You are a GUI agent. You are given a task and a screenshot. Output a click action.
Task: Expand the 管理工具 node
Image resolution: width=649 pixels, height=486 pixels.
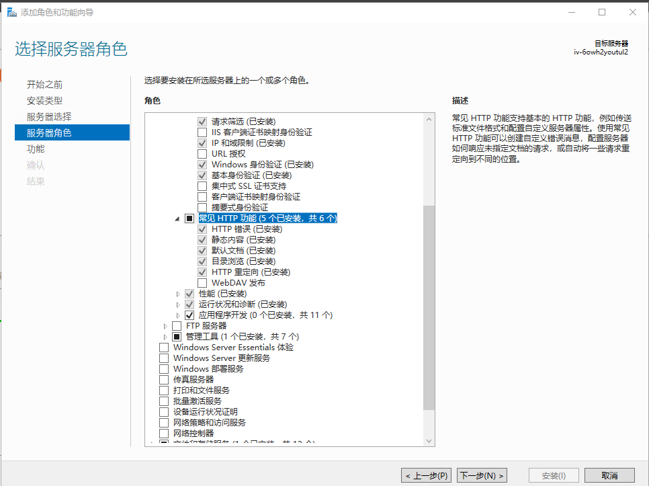click(x=165, y=337)
